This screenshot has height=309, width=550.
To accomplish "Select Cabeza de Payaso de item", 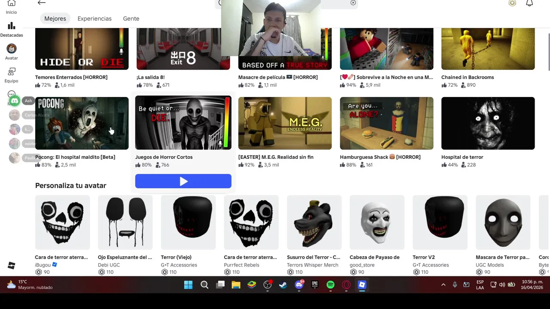I will [x=377, y=222].
